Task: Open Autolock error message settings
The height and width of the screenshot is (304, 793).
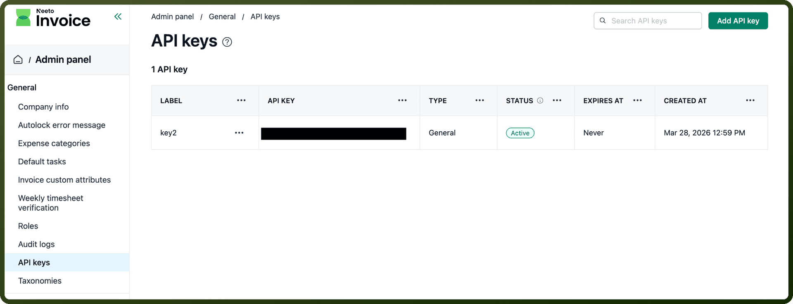Action: coord(62,125)
